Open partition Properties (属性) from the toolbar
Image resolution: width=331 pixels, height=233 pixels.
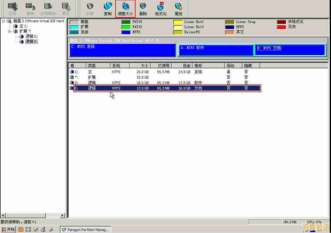point(178,9)
